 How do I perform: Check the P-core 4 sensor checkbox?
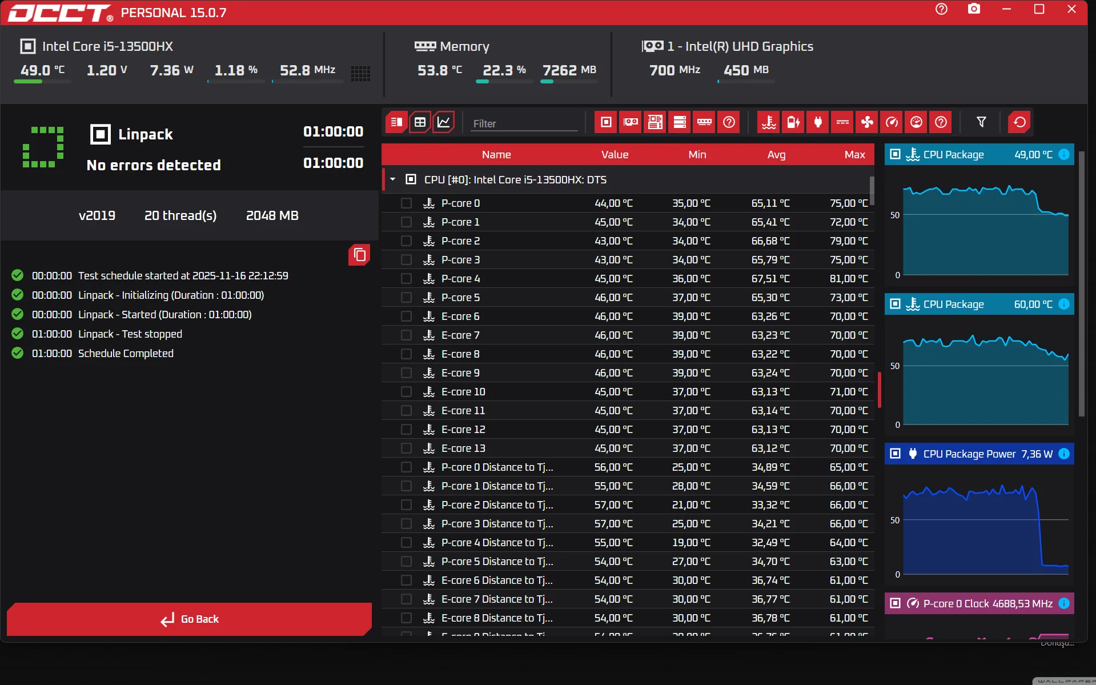pos(406,279)
